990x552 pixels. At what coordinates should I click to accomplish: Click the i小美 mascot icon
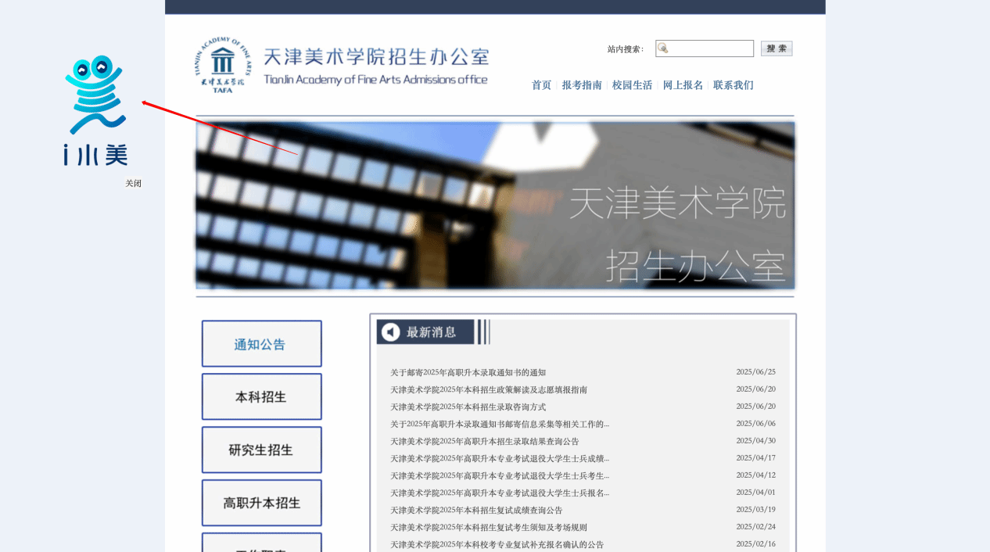pyautogui.click(x=95, y=109)
